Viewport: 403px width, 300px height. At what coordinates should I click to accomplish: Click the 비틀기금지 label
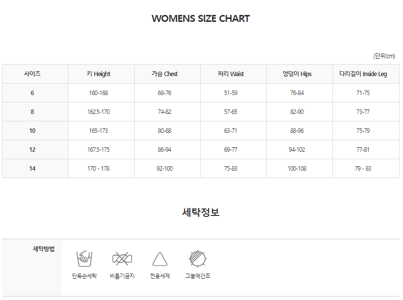click(x=122, y=276)
